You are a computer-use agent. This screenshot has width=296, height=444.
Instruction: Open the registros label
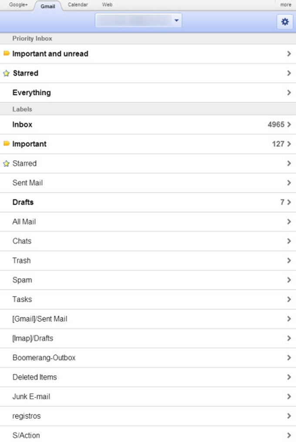pyautogui.click(x=148, y=416)
